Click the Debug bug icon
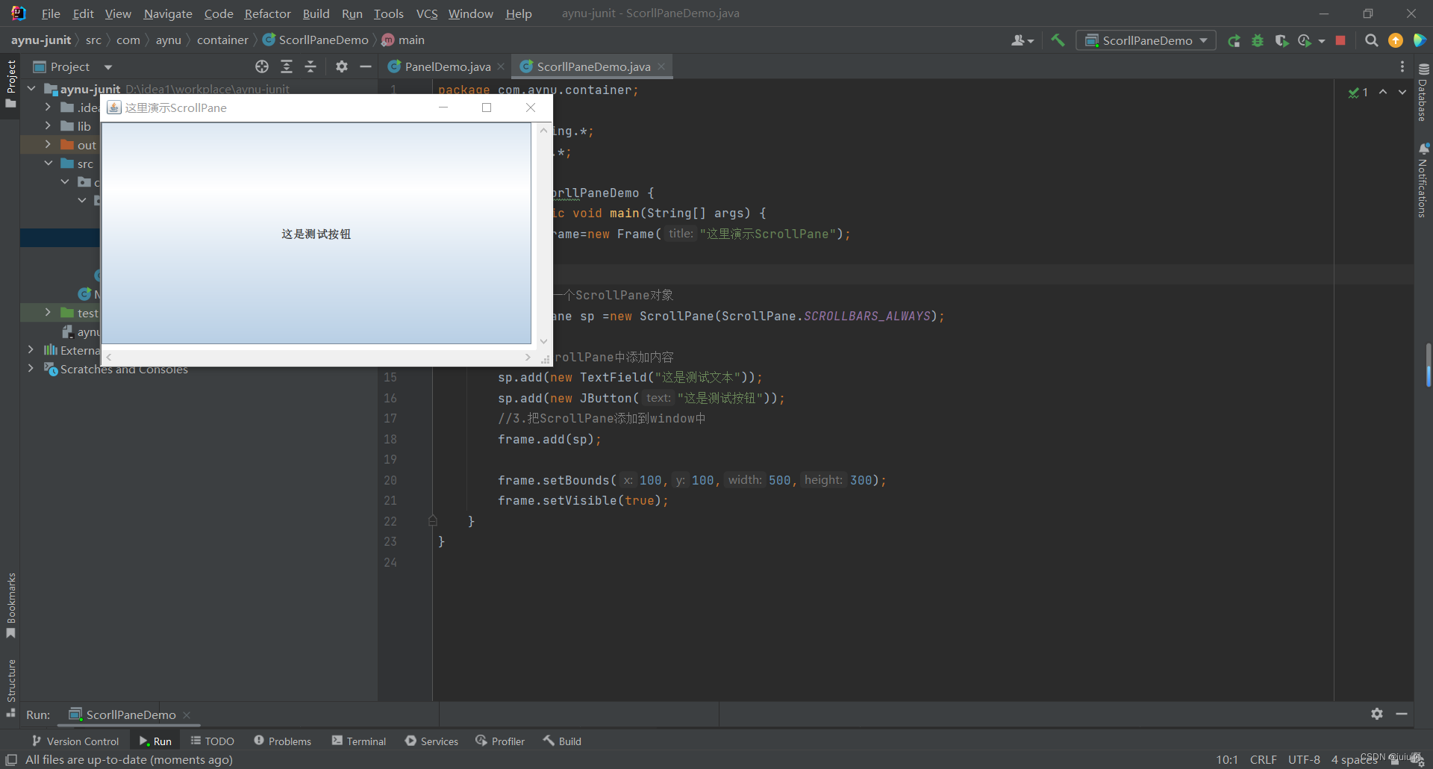The height and width of the screenshot is (769, 1433). pos(1258,40)
